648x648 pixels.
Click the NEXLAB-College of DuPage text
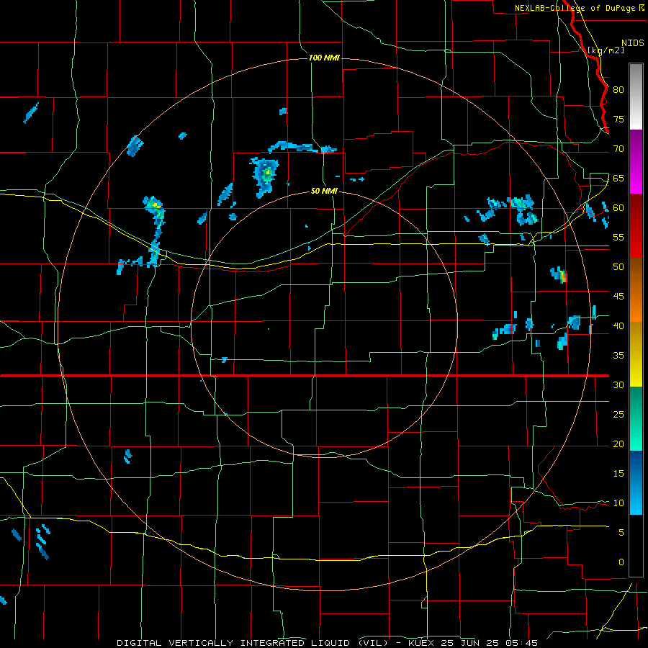[576, 8]
